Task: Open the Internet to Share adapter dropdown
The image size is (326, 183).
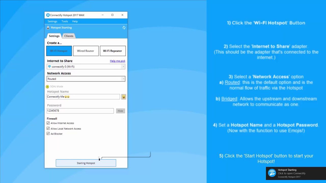Action: pos(123,66)
